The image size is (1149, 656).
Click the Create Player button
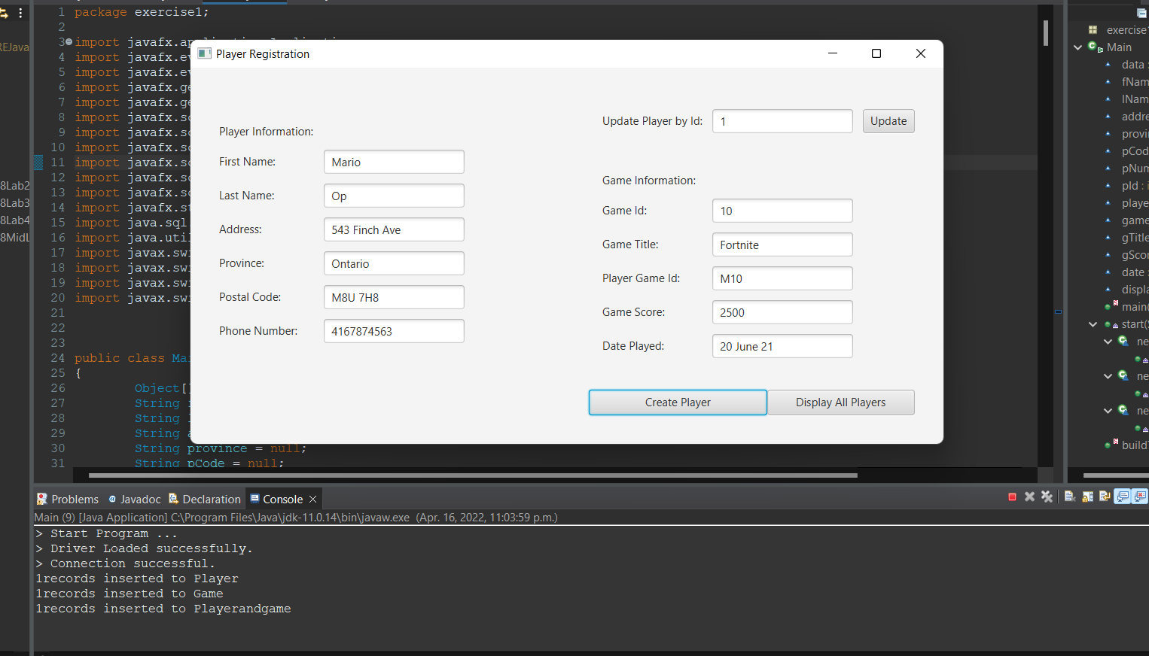pyautogui.click(x=677, y=402)
